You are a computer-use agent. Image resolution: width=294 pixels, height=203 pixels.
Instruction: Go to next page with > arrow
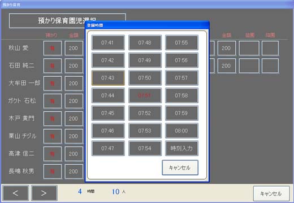coord(44,193)
